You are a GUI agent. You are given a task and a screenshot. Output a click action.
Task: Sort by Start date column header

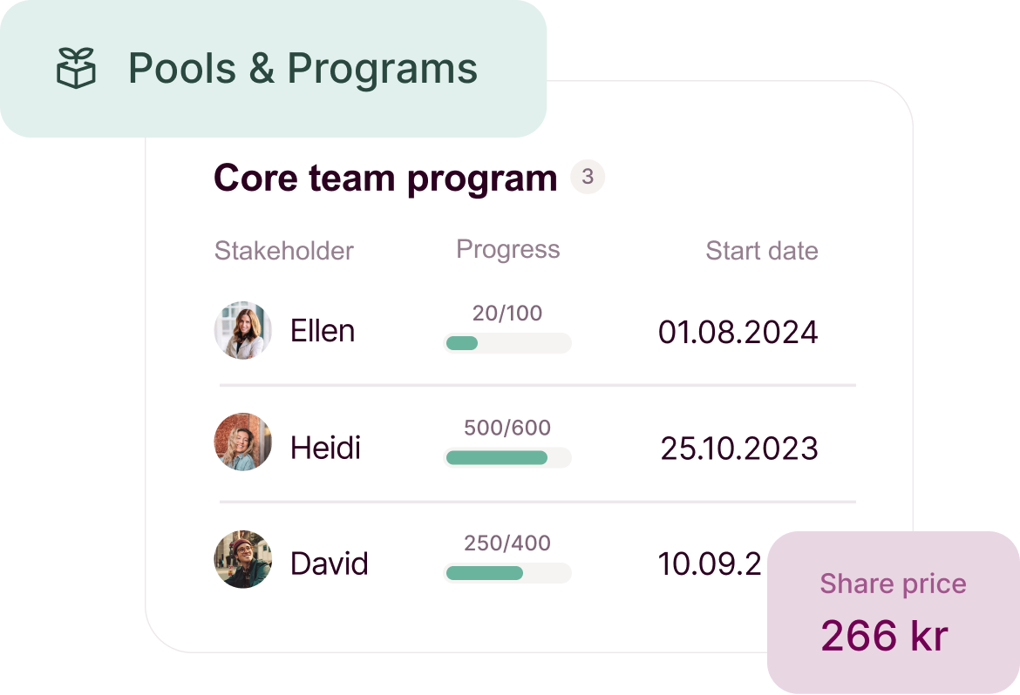click(x=762, y=251)
